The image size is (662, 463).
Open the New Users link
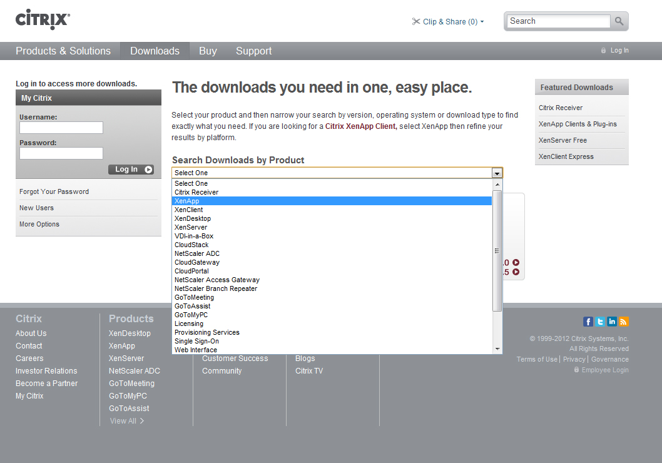(36, 208)
